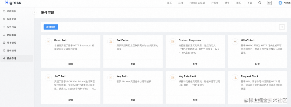
Task: Click the HMAC Auth card title
Action: pyautogui.click(x=248, y=40)
